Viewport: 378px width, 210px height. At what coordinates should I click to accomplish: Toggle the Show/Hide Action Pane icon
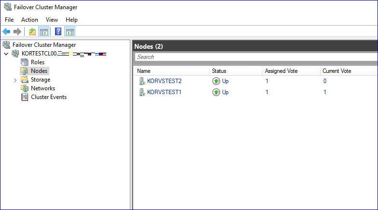point(70,31)
